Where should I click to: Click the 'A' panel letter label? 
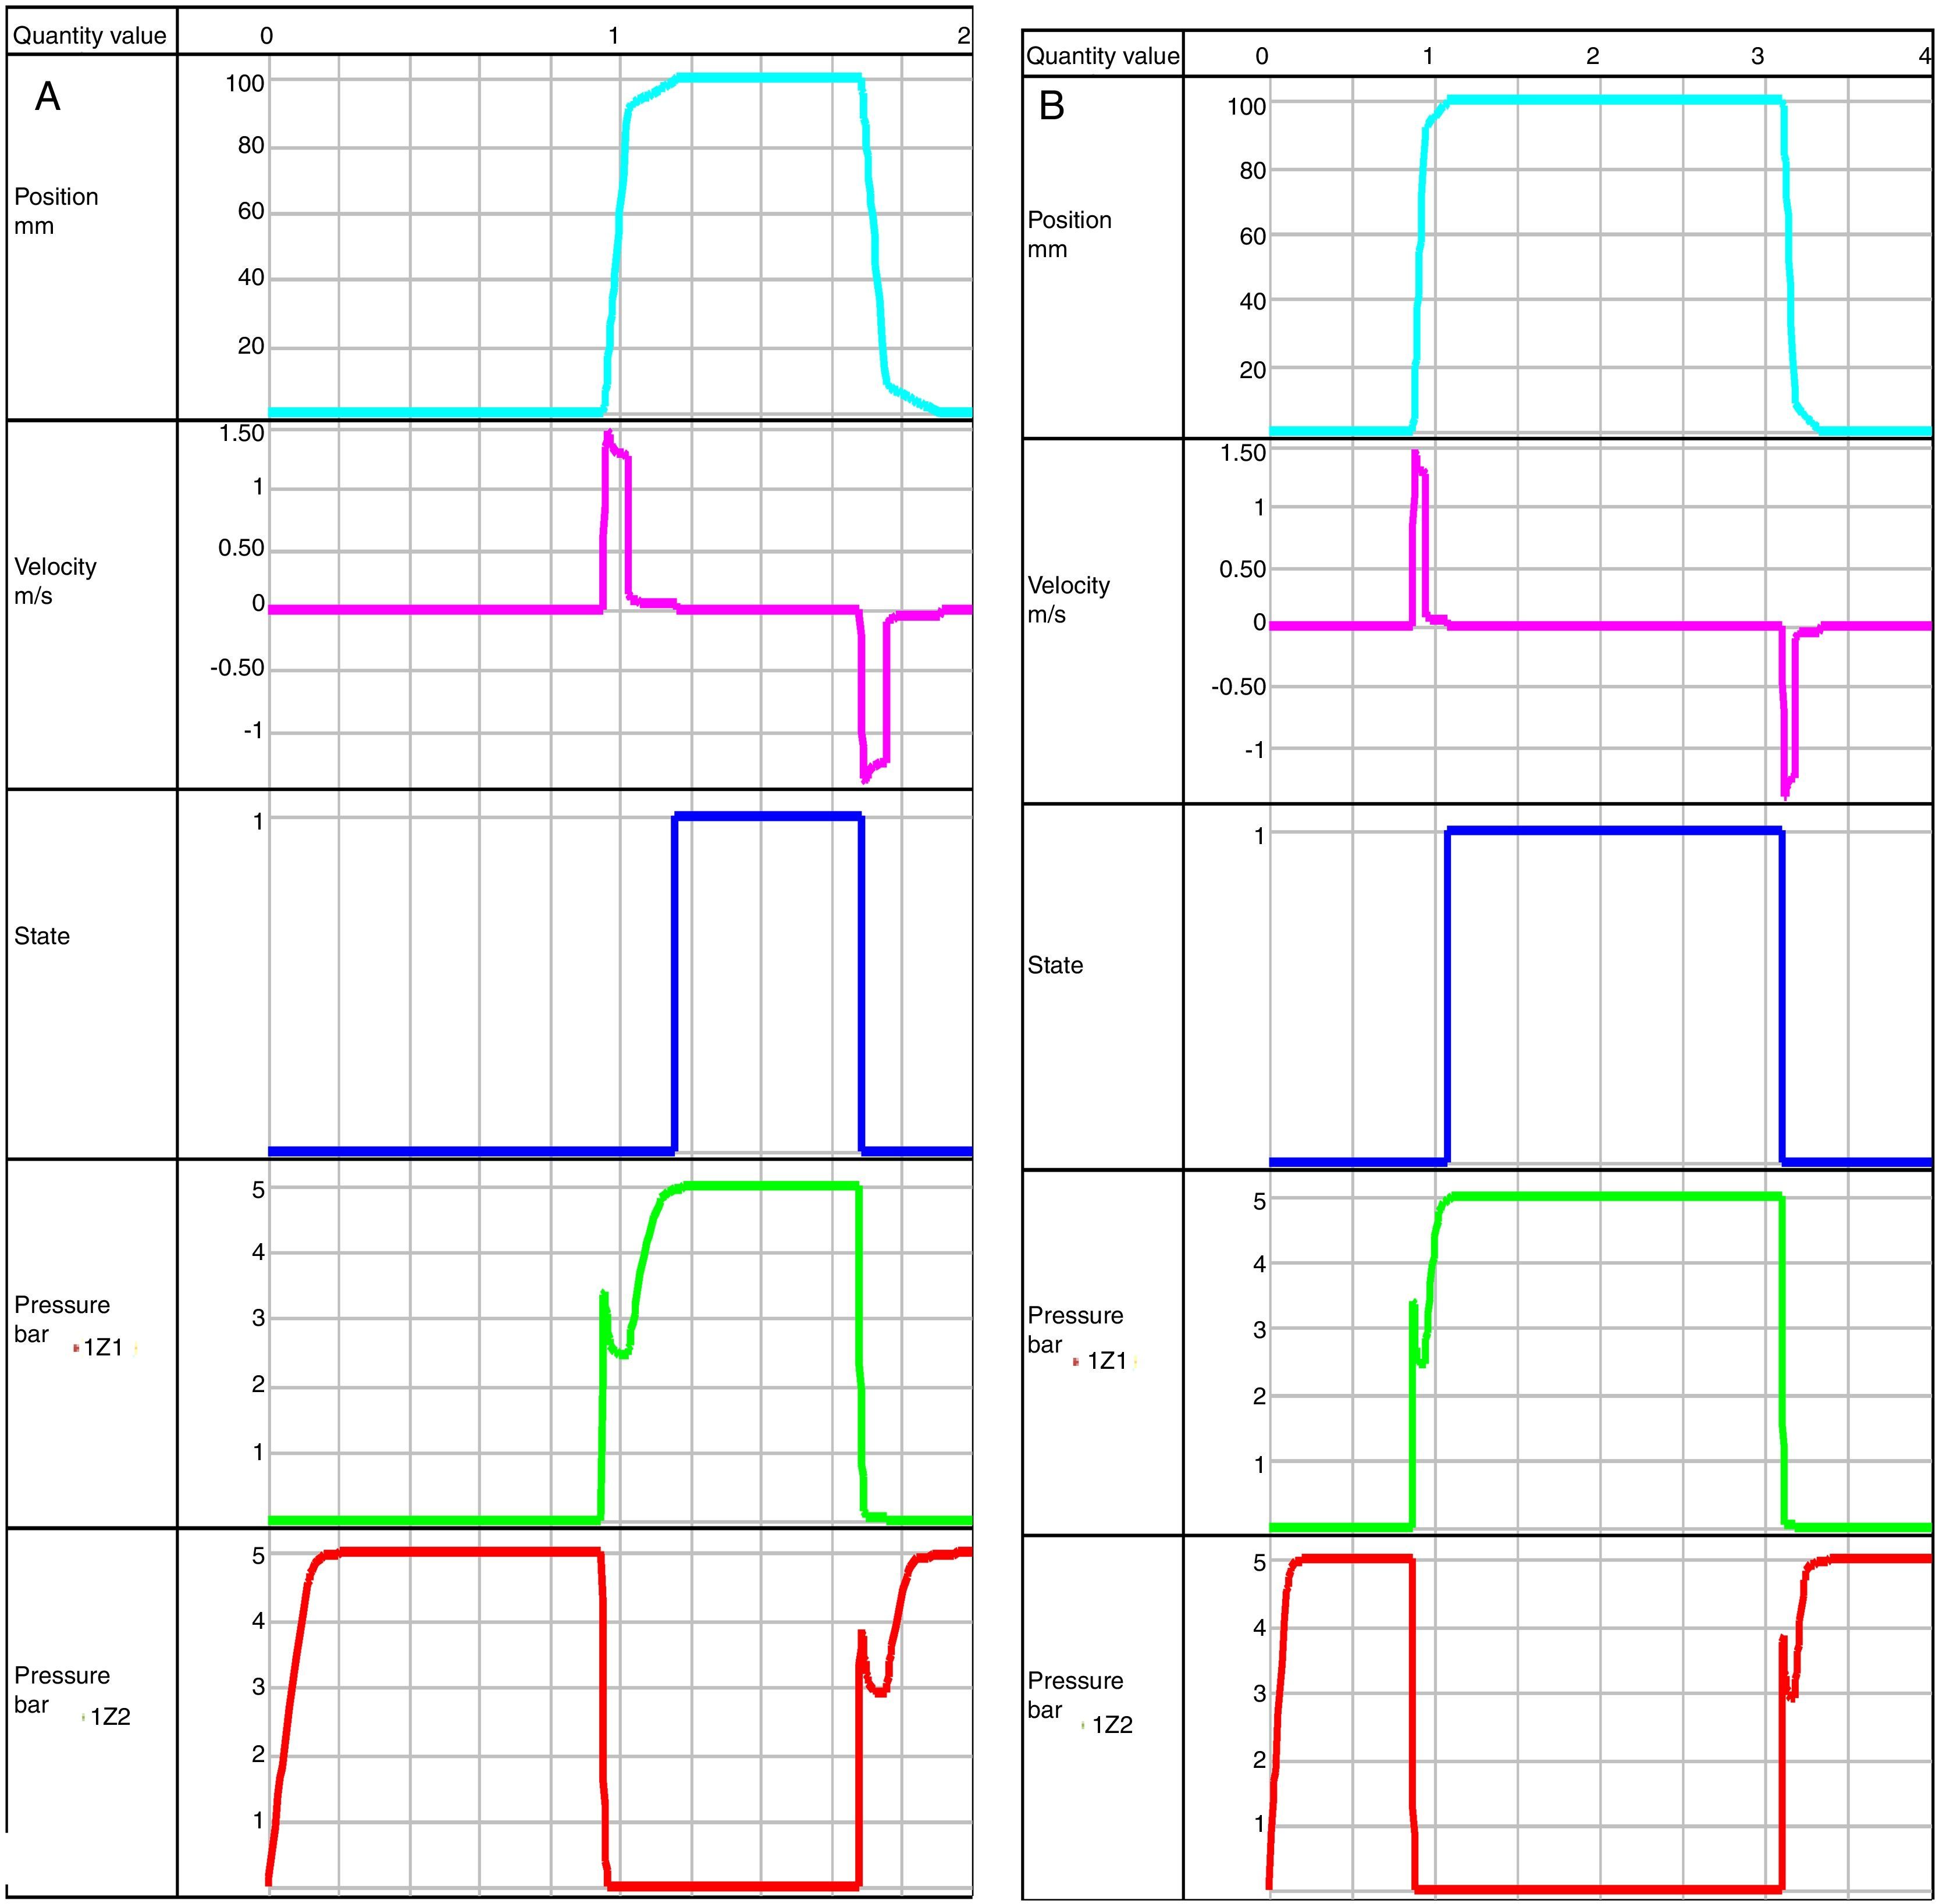tap(47, 97)
